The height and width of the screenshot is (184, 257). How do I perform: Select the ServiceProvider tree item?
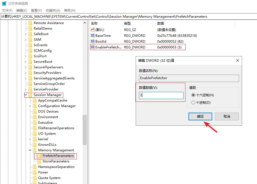46,89
